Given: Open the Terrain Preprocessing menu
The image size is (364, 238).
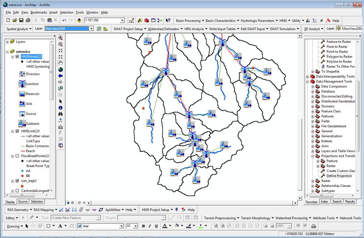Looking at the screenshot, I should point(221,218).
